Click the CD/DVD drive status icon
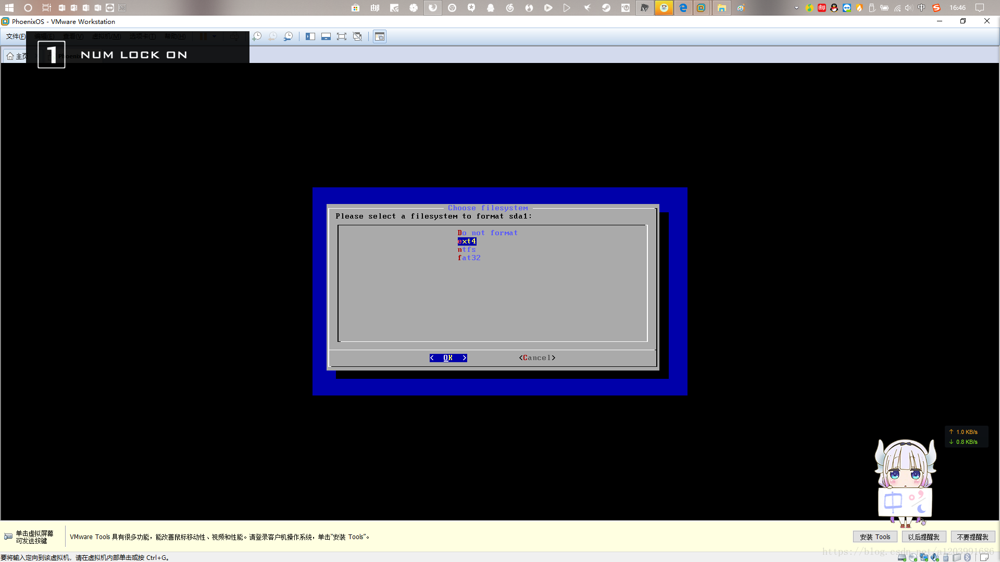 coord(913,557)
